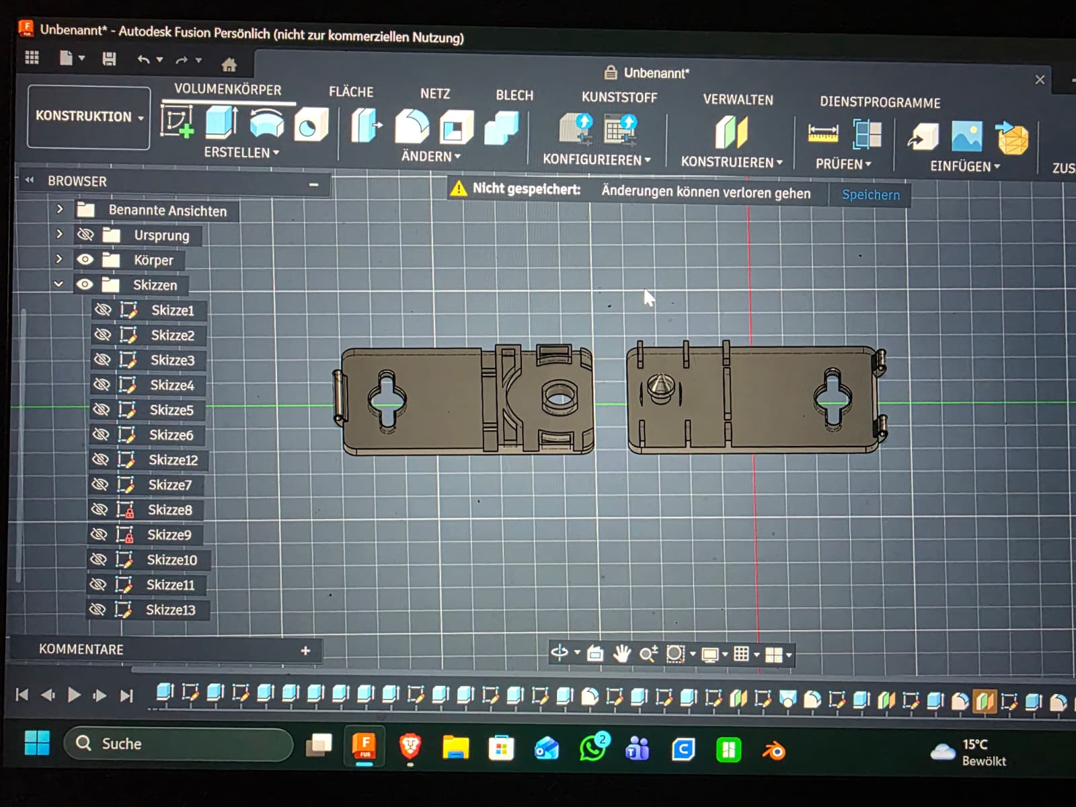The height and width of the screenshot is (807, 1076).
Task: Switch to the KUNSTSTOFF tab
Action: tap(619, 98)
